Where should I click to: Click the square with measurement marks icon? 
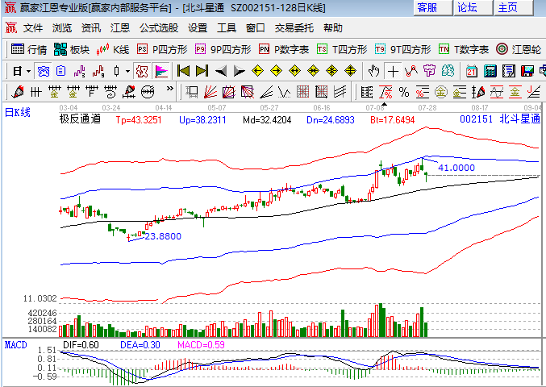[x=192, y=92]
